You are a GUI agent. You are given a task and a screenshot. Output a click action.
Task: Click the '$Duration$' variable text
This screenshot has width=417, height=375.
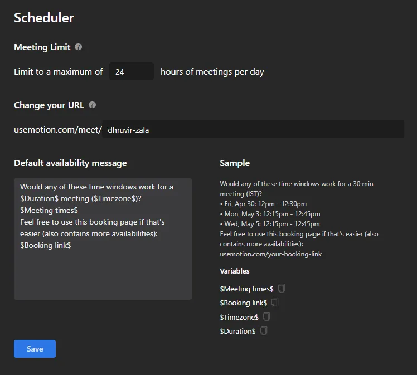(237, 332)
